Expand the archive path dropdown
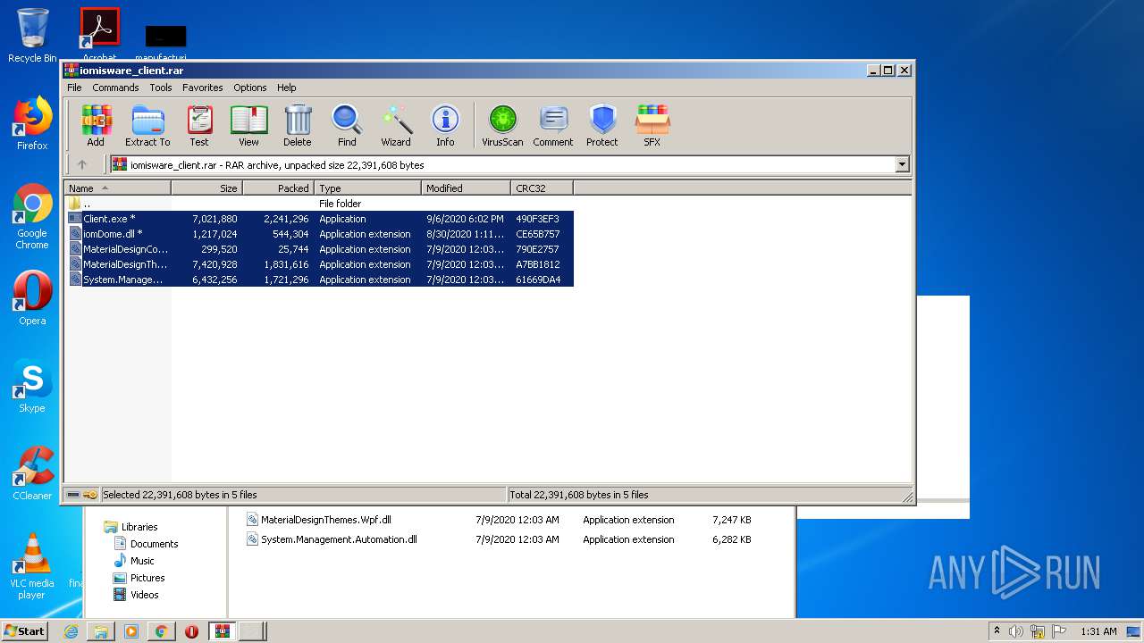The image size is (1144, 643). pyautogui.click(x=902, y=164)
